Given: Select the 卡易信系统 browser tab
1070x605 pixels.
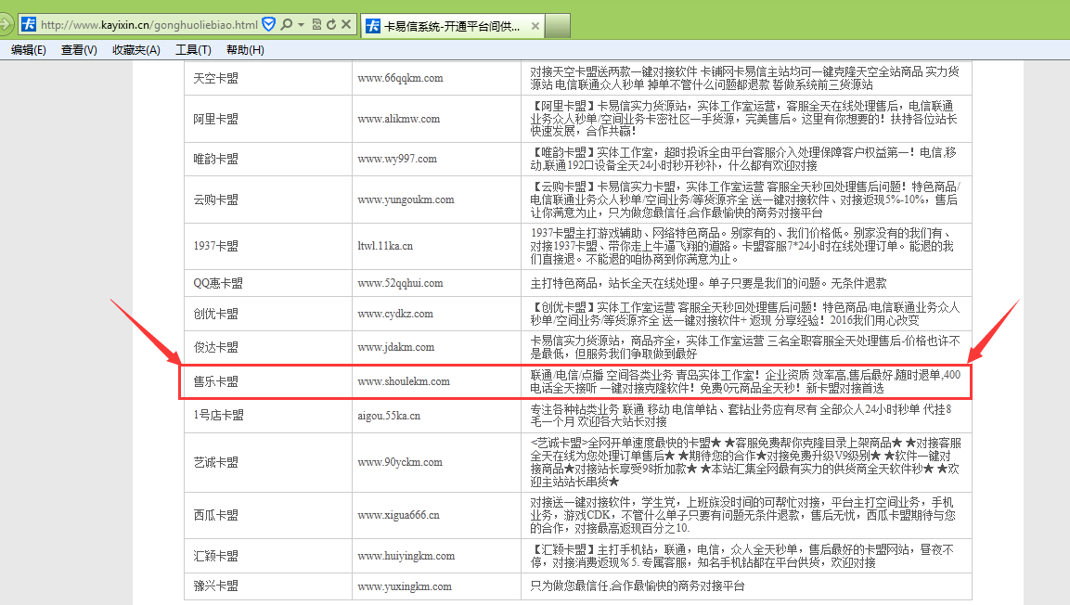Looking at the screenshot, I should 453,26.
